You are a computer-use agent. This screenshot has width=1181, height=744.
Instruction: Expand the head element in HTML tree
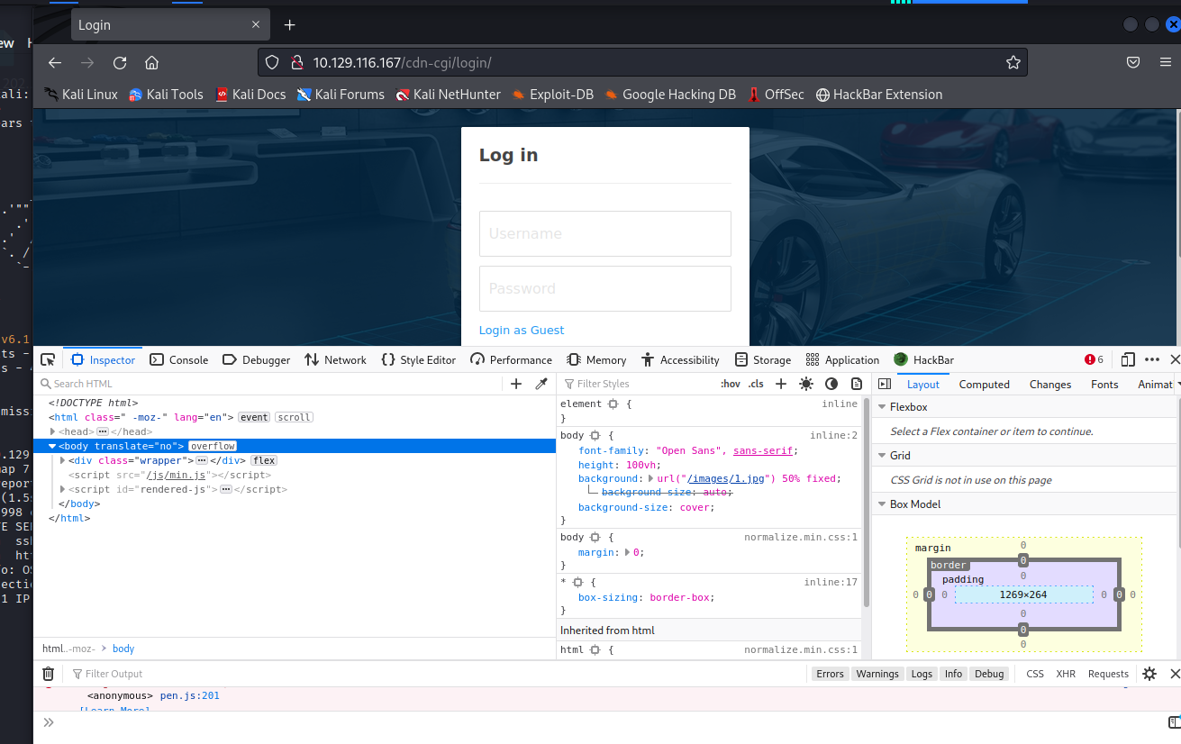(x=53, y=431)
